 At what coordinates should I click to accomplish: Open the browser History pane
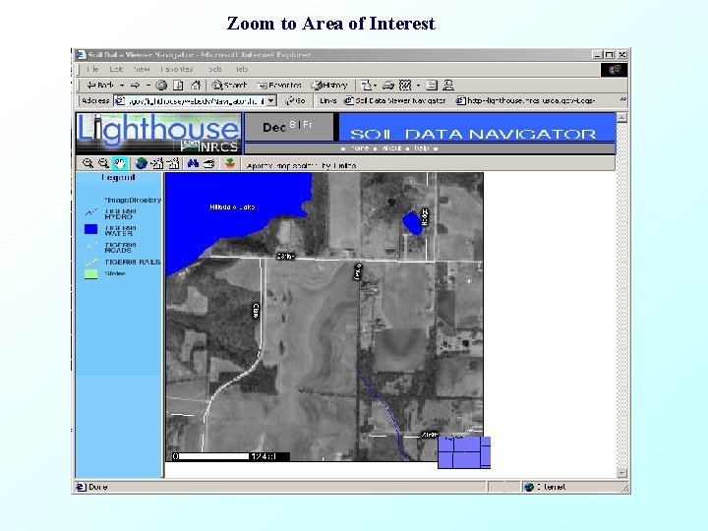point(329,85)
